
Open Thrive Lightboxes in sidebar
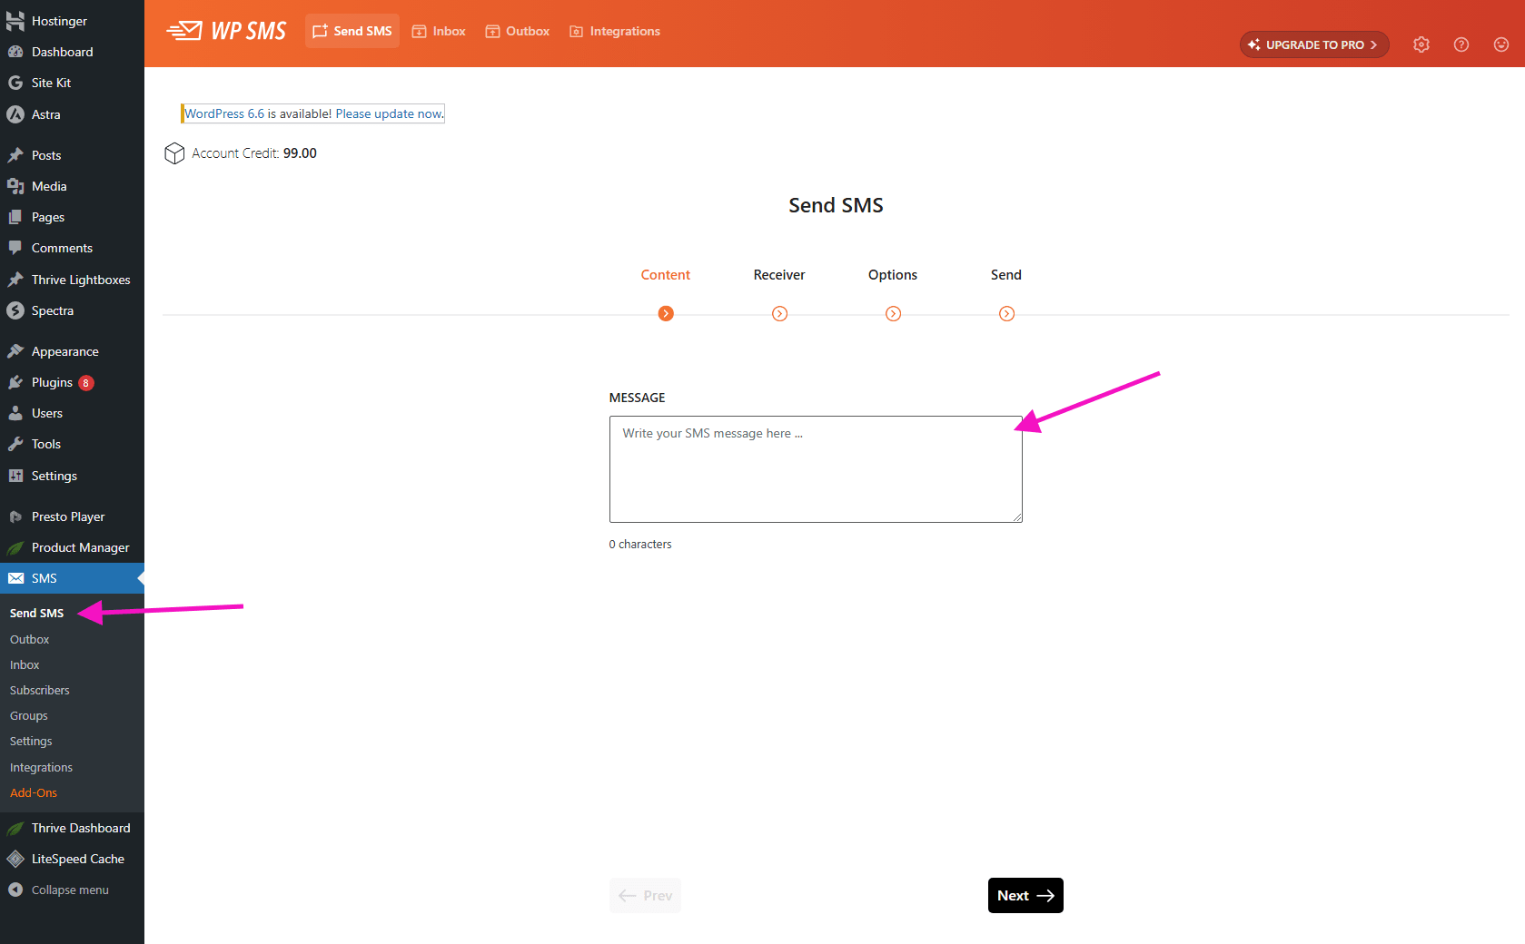click(x=72, y=280)
